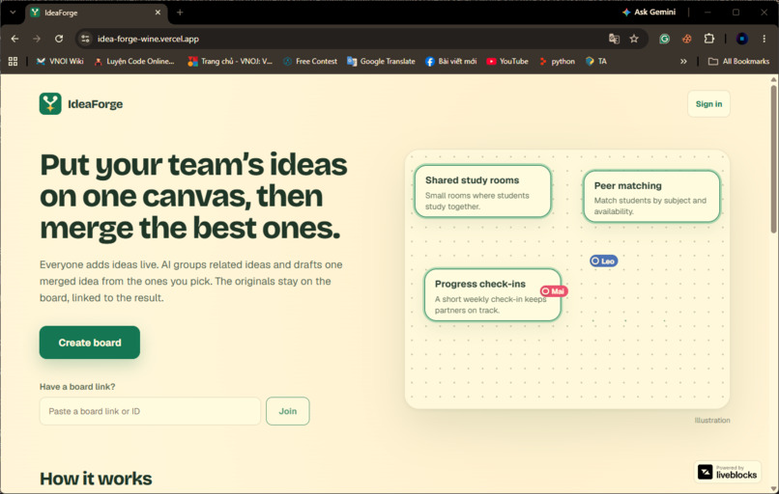779x494 pixels.
Task: Click the Mai cursor label
Action: coord(554,291)
